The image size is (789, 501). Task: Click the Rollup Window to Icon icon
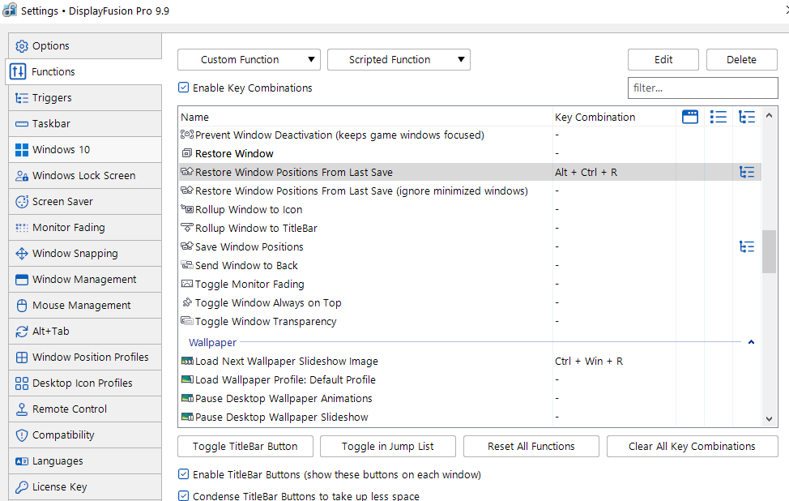187,210
